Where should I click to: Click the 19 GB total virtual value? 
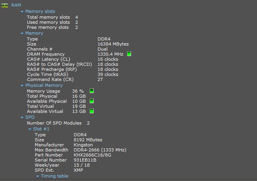click(x=79, y=106)
